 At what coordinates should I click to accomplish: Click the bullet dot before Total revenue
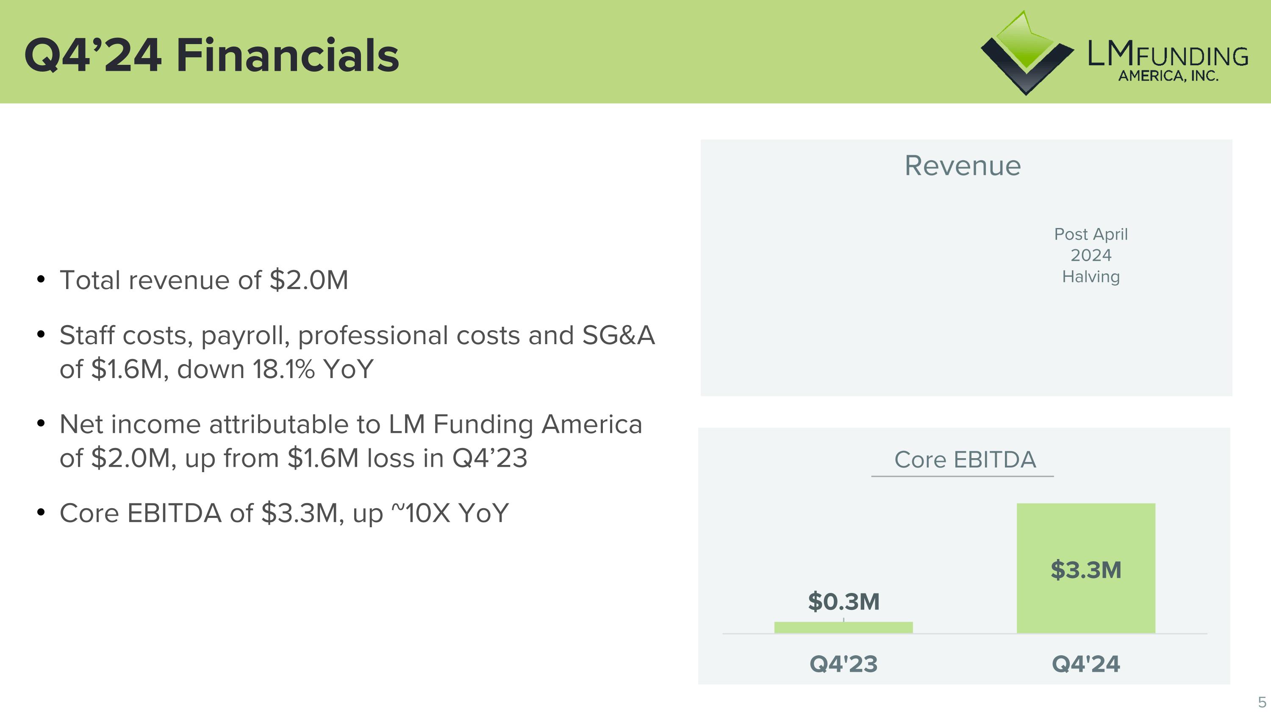(x=41, y=279)
